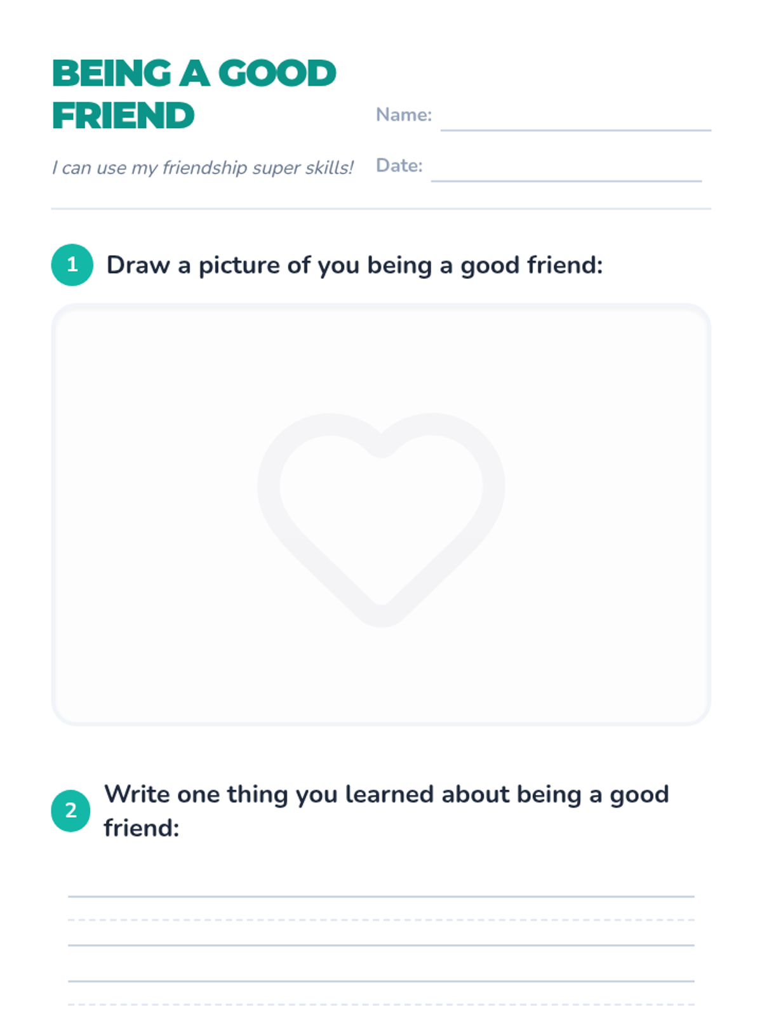Click the blank line after Date
The height and width of the screenshot is (1016, 762).
(x=566, y=180)
